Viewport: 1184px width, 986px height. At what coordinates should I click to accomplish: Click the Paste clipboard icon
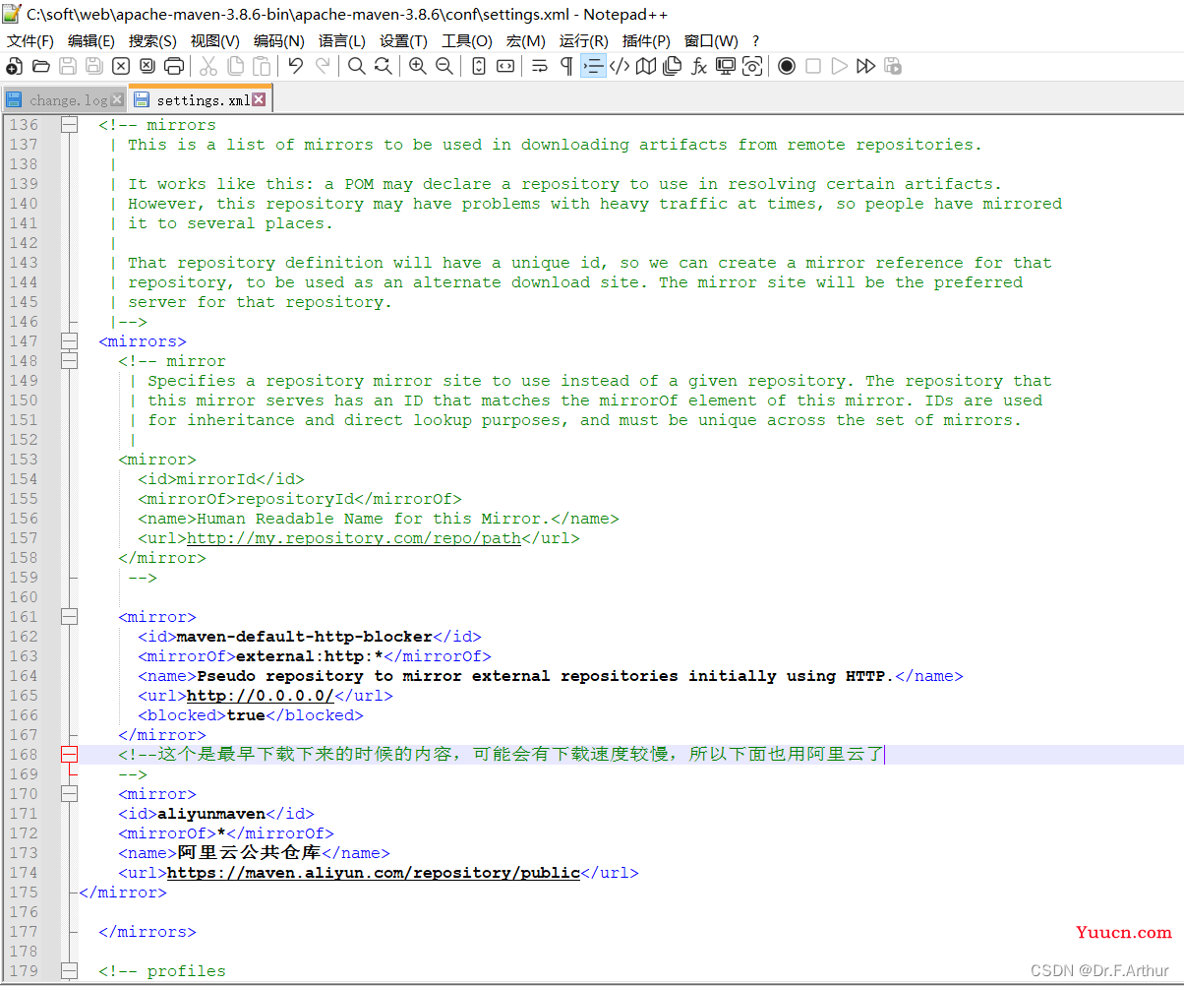pyautogui.click(x=262, y=66)
